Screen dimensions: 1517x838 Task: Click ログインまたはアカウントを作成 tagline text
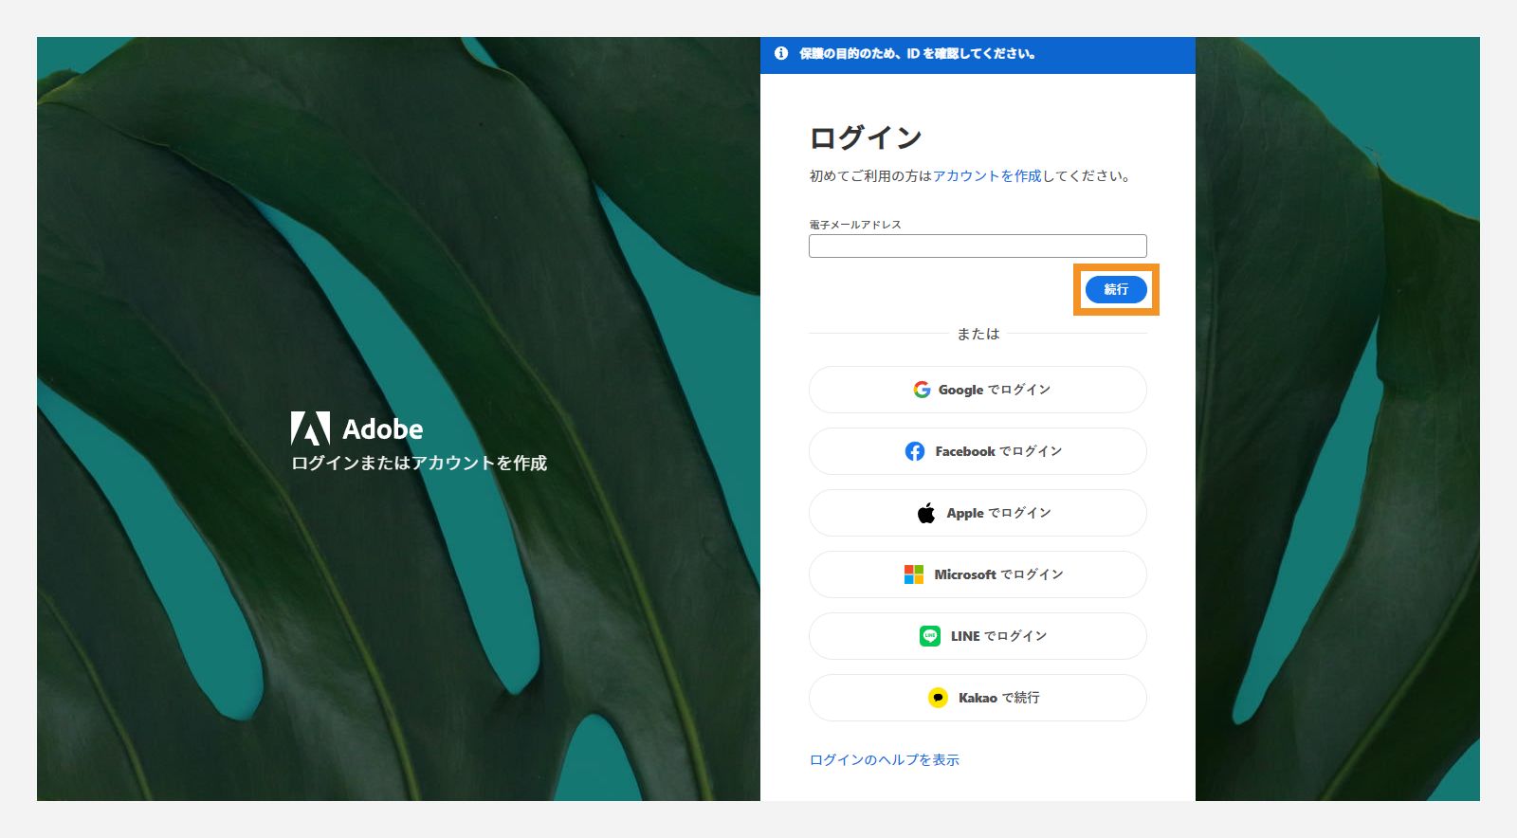[x=419, y=463]
